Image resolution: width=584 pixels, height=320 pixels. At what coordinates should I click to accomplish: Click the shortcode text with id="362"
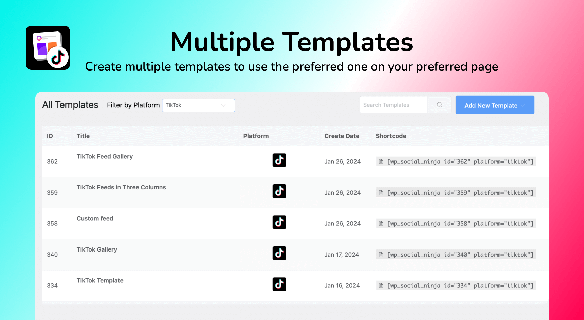(x=460, y=162)
